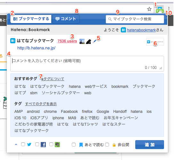The width and height of the screenshot is (174, 160).
Task: Switch to the コメント tab
Action: click(66, 19)
